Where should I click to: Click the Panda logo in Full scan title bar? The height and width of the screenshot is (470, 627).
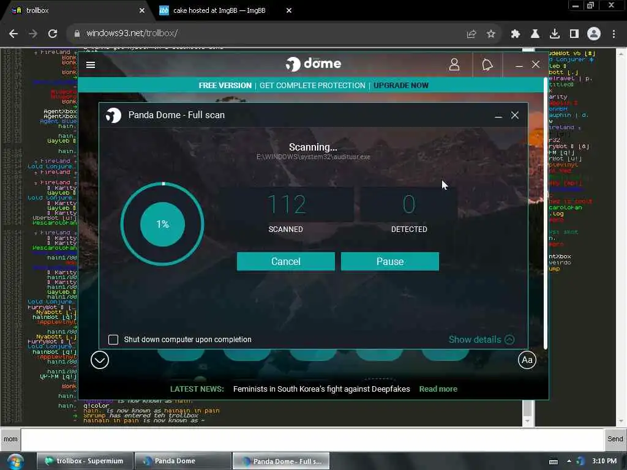(x=113, y=116)
